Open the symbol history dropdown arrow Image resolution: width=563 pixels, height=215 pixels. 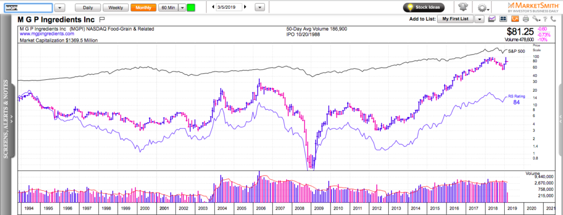click(60, 8)
